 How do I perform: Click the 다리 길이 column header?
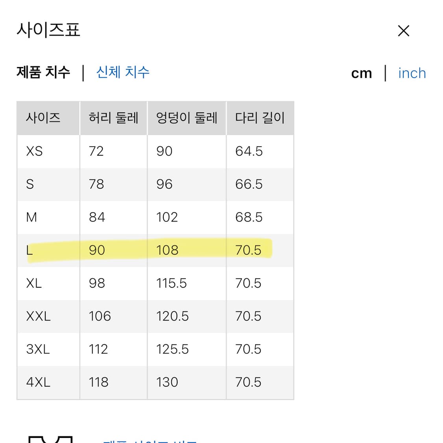(260, 117)
